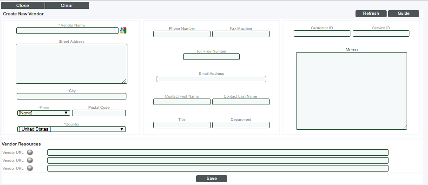This screenshot has height=185, width=428.
Task: Close the Create New Vendor form
Action: (23, 6)
